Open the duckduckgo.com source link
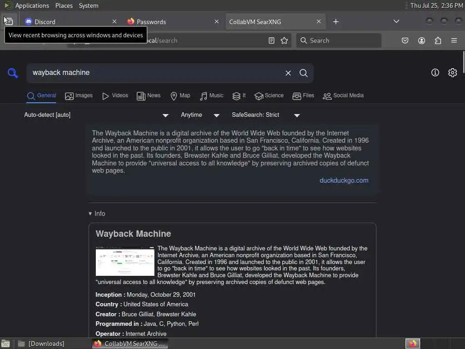 [x=344, y=180]
